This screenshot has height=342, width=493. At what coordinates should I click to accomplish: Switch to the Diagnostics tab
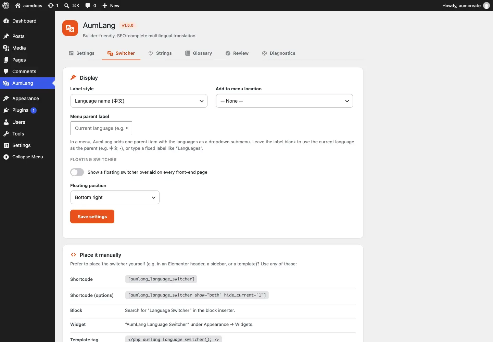[x=279, y=53]
